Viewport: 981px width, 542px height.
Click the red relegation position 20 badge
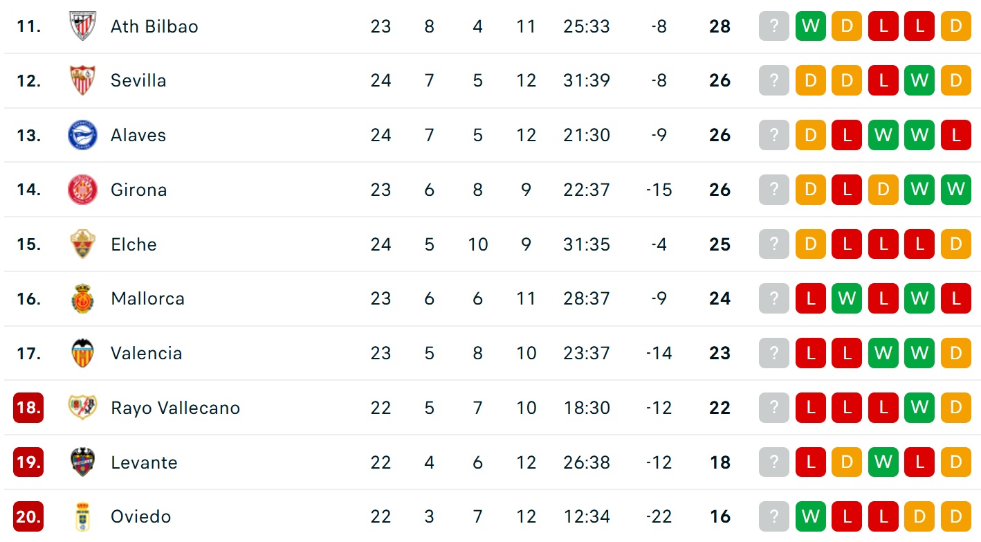(x=28, y=516)
